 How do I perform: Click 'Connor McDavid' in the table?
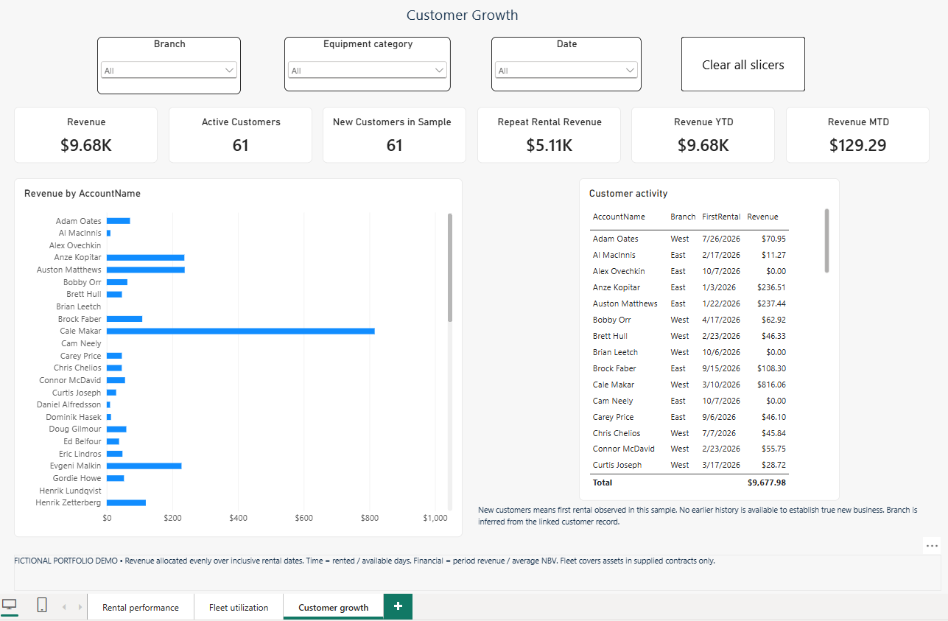[624, 449]
